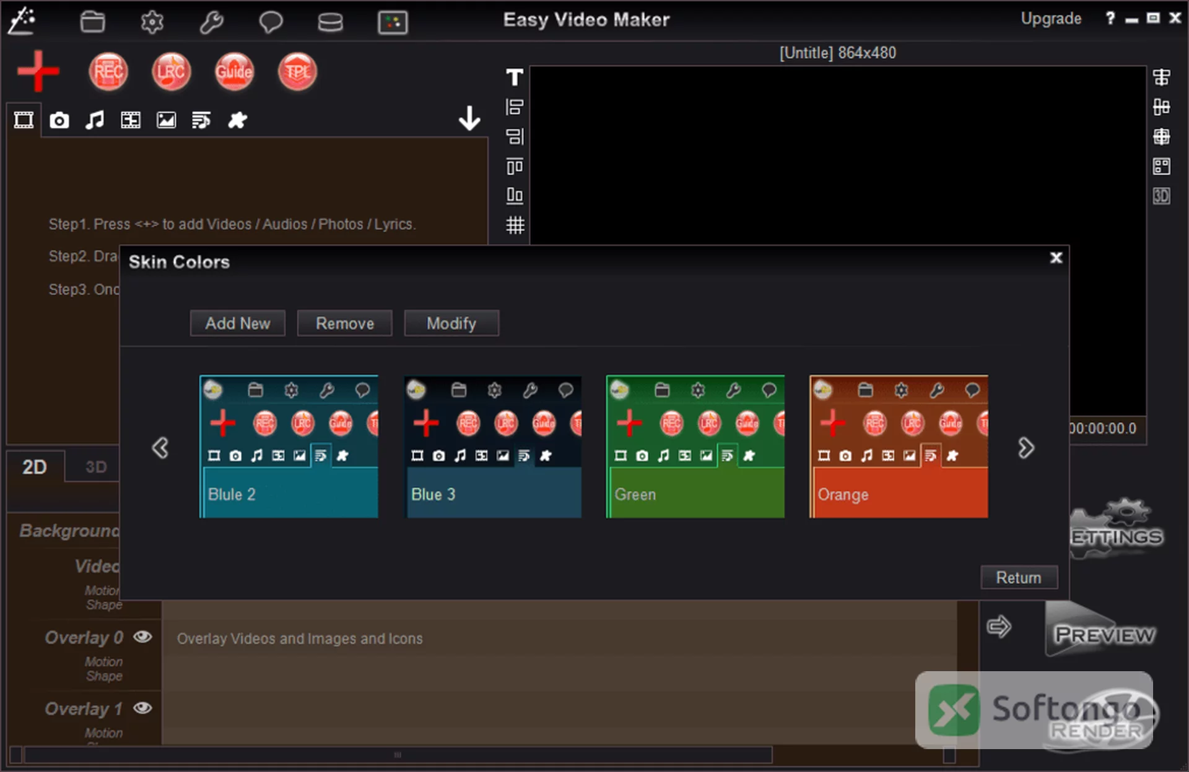1189x772 pixels.
Task: Switch to the camera photos tab
Action: (x=59, y=120)
